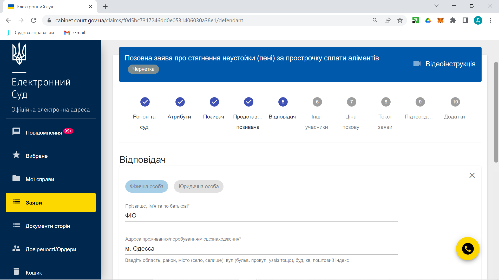Open Відеоінструкція video camera link

pos(444,64)
